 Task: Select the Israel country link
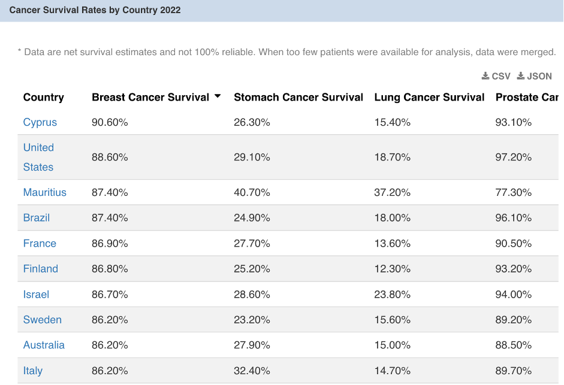click(36, 295)
